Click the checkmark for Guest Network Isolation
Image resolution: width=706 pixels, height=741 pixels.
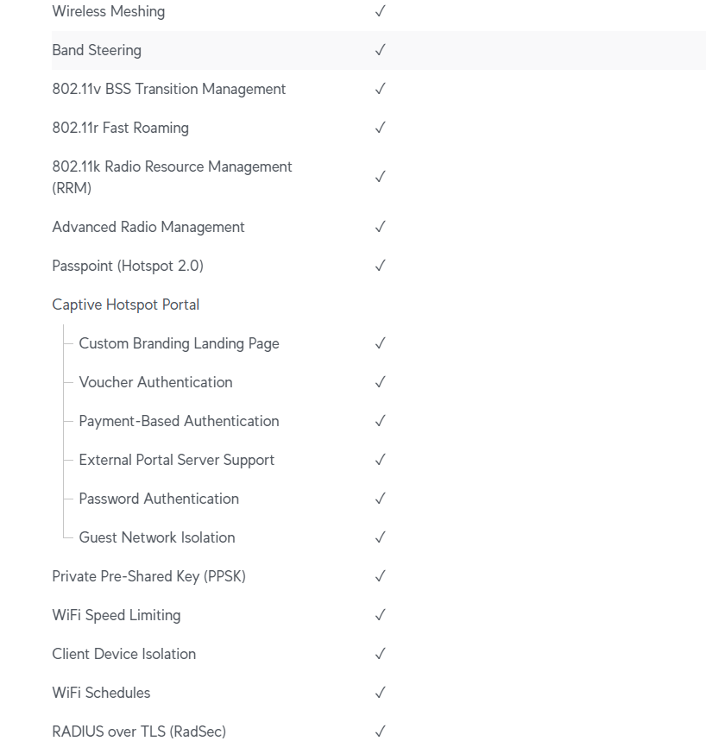[380, 537]
